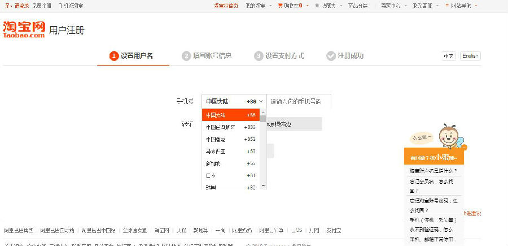
Task: Select 中国香港 +852 in the list
Action: pyautogui.click(x=231, y=139)
